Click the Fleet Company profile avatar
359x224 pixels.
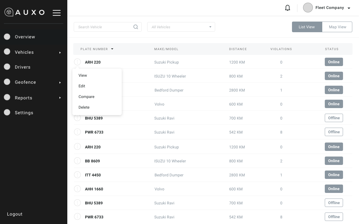(x=308, y=8)
